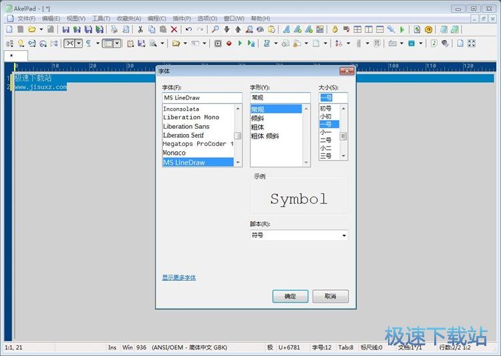This screenshot has width=501, height=356.
Task: Toggle the word wrap toolbar button
Action: click(69, 43)
